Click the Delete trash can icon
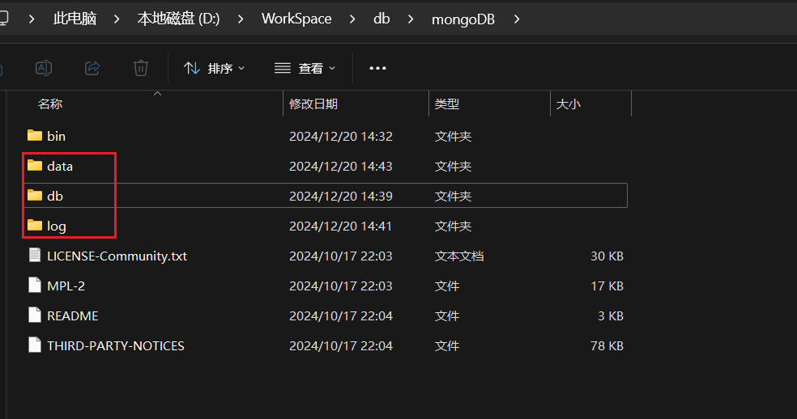 point(141,68)
